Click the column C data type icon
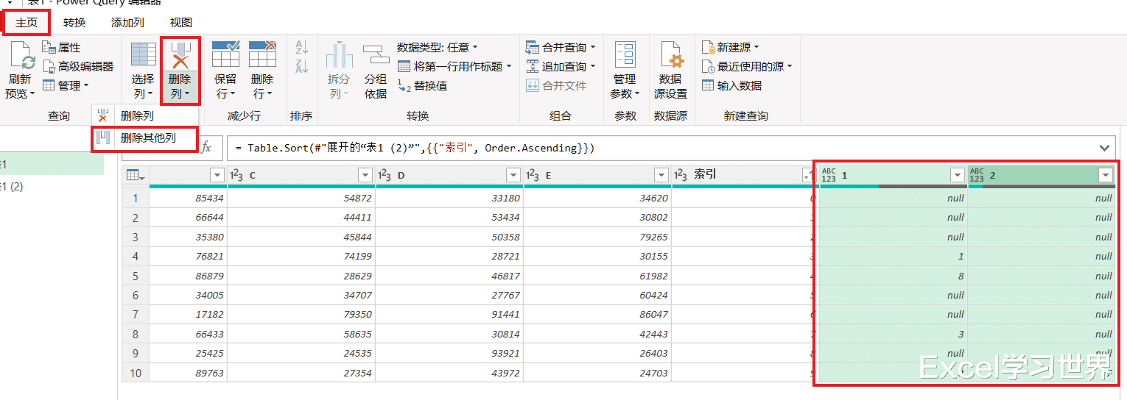The height and width of the screenshot is (400, 1127). 237,175
